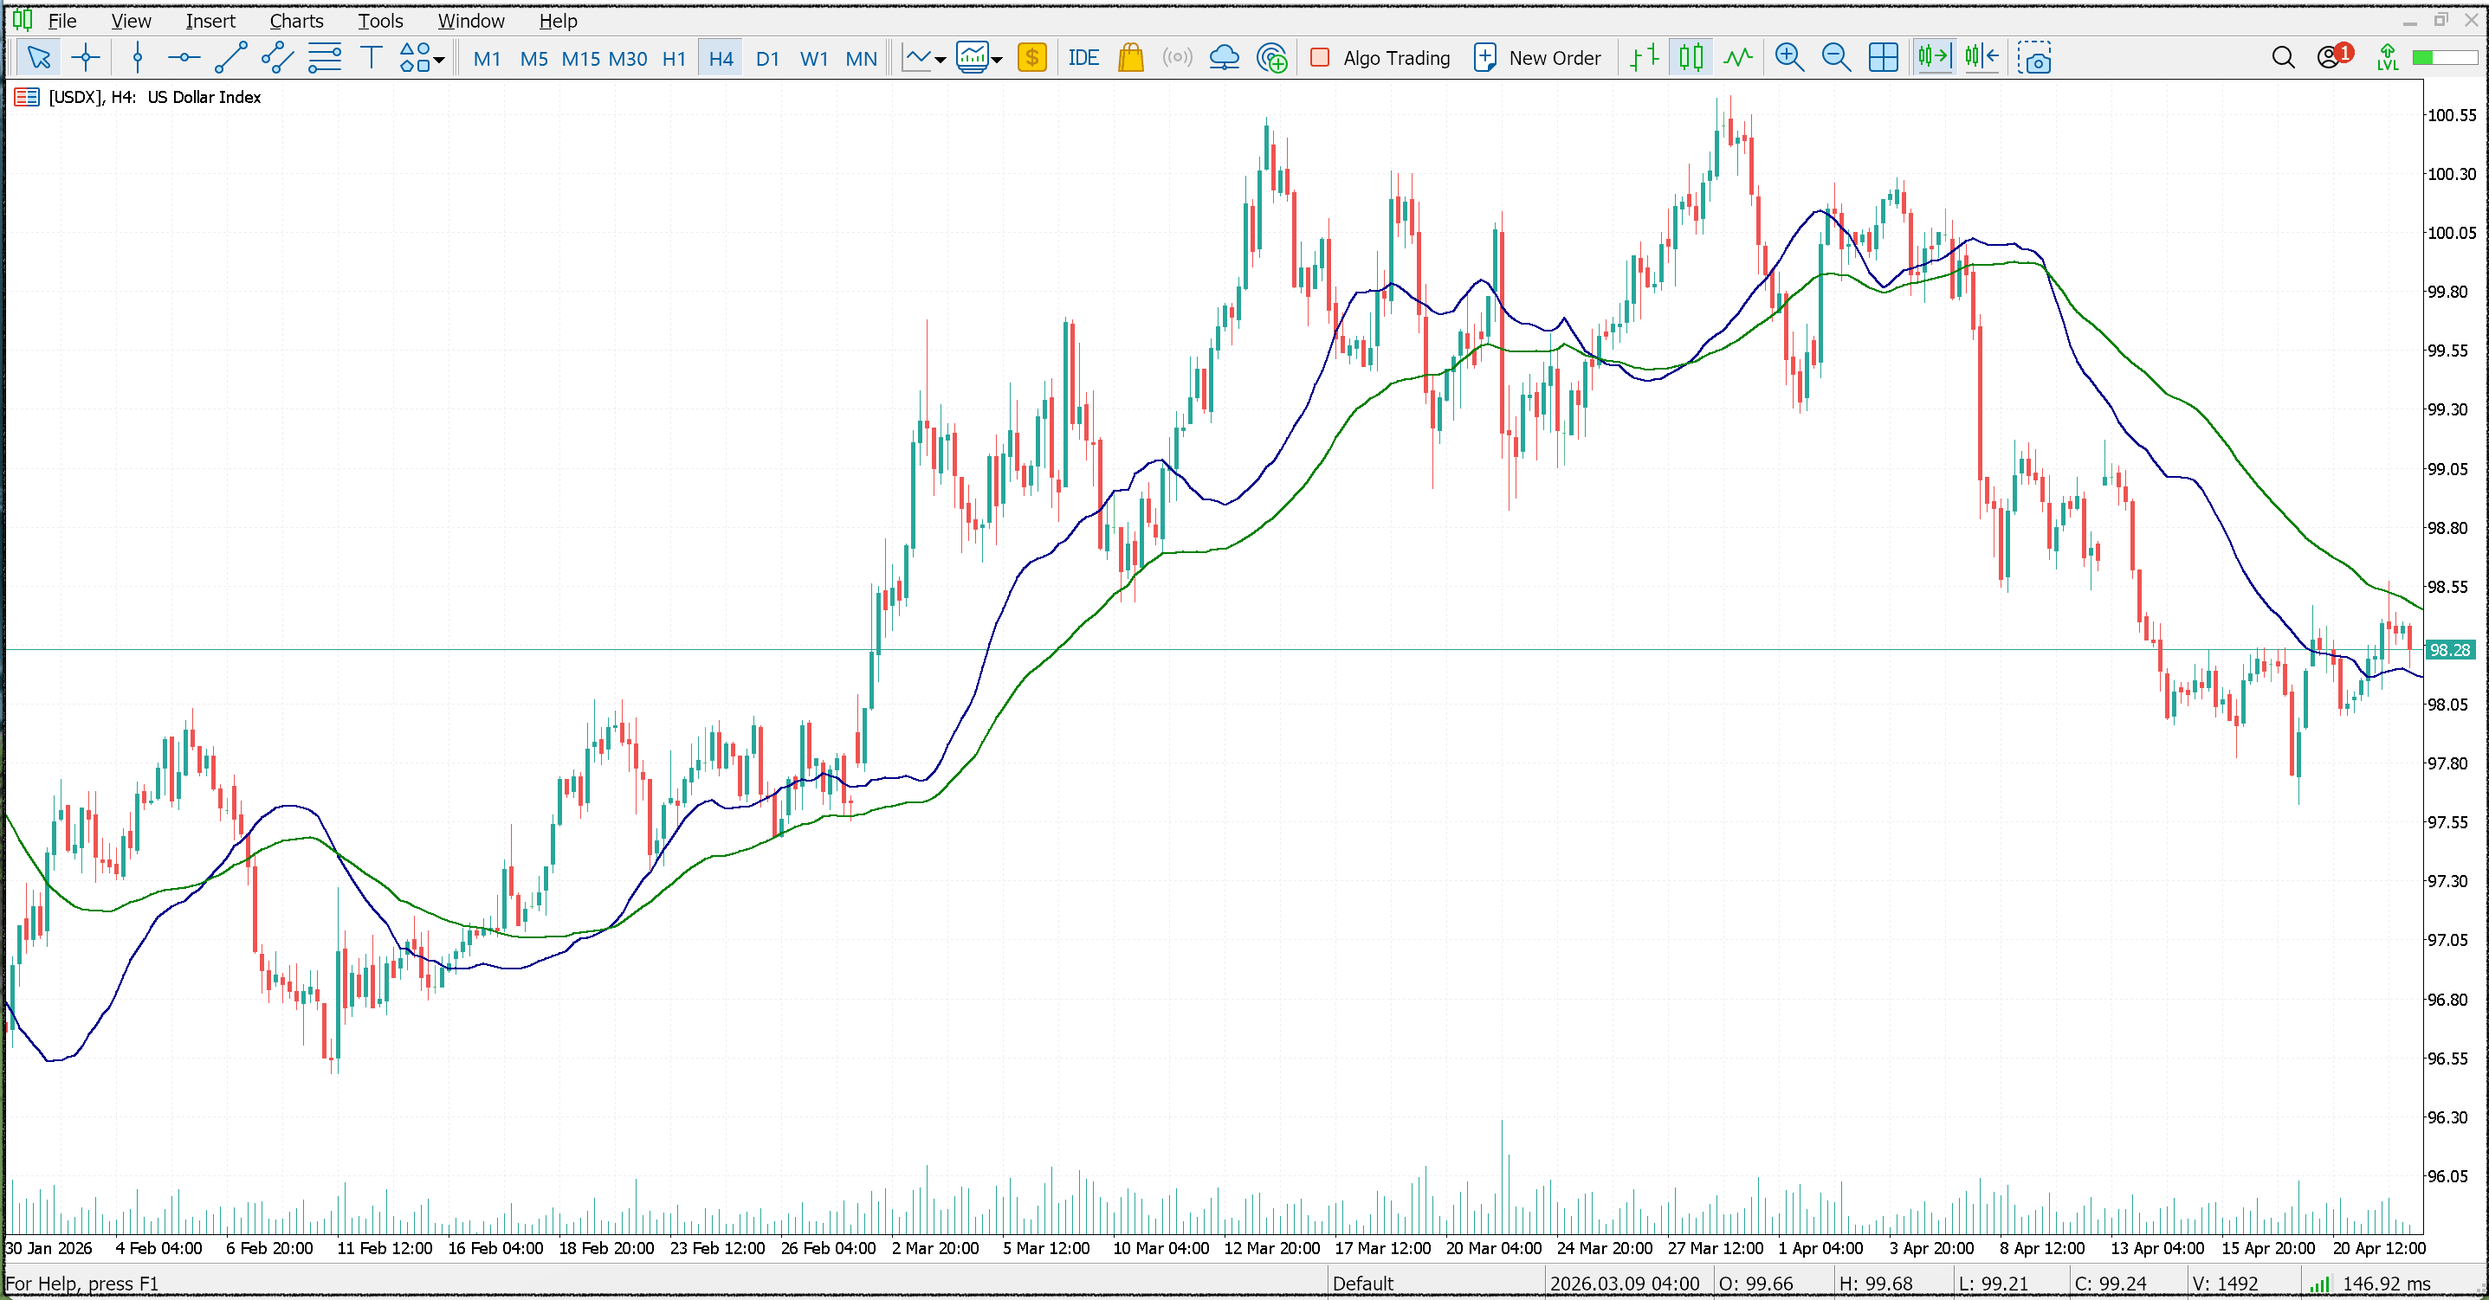The width and height of the screenshot is (2489, 1300).
Task: Switch to line chart display
Action: pyautogui.click(x=1737, y=58)
